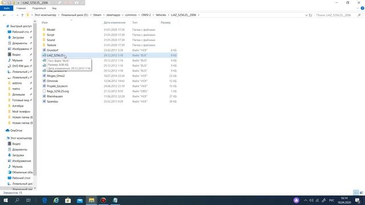Launch Internet Explorer from the taskbar
The height and width of the screenshot is (205, 365).
coord(56,200)
